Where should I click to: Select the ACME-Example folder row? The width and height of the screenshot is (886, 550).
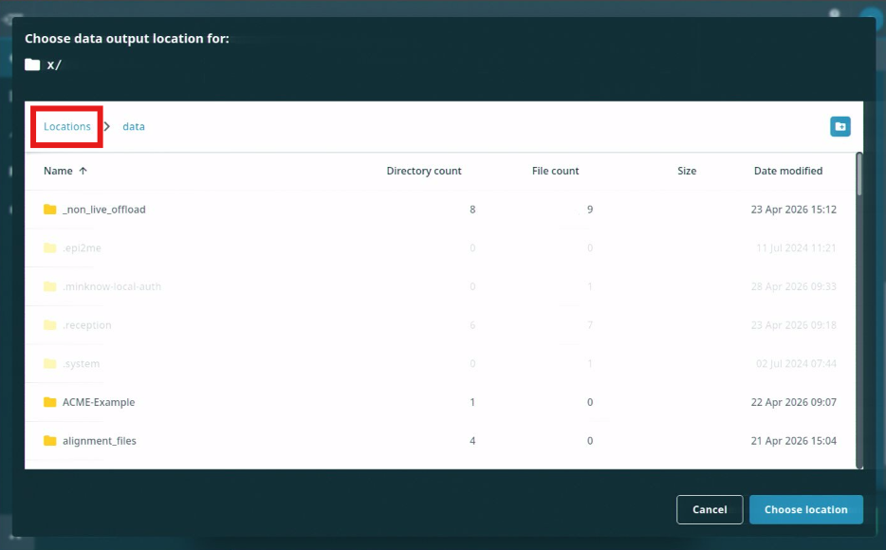(99, 401)
